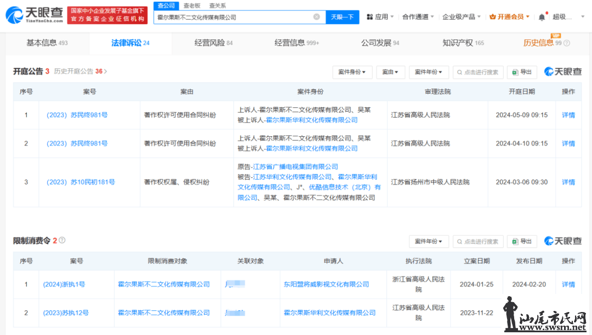Click the search icon in 开庭公告 search field
This screenshot has width=592, height=335.
459,72
